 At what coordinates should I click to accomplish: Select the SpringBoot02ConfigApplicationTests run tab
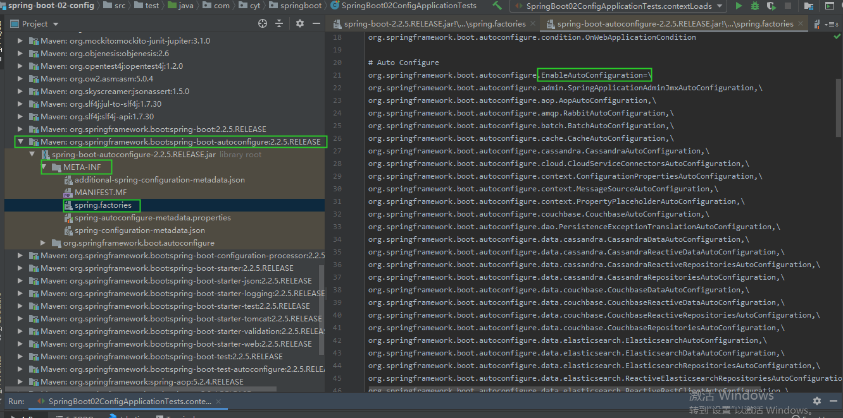[x=130, y=402]
